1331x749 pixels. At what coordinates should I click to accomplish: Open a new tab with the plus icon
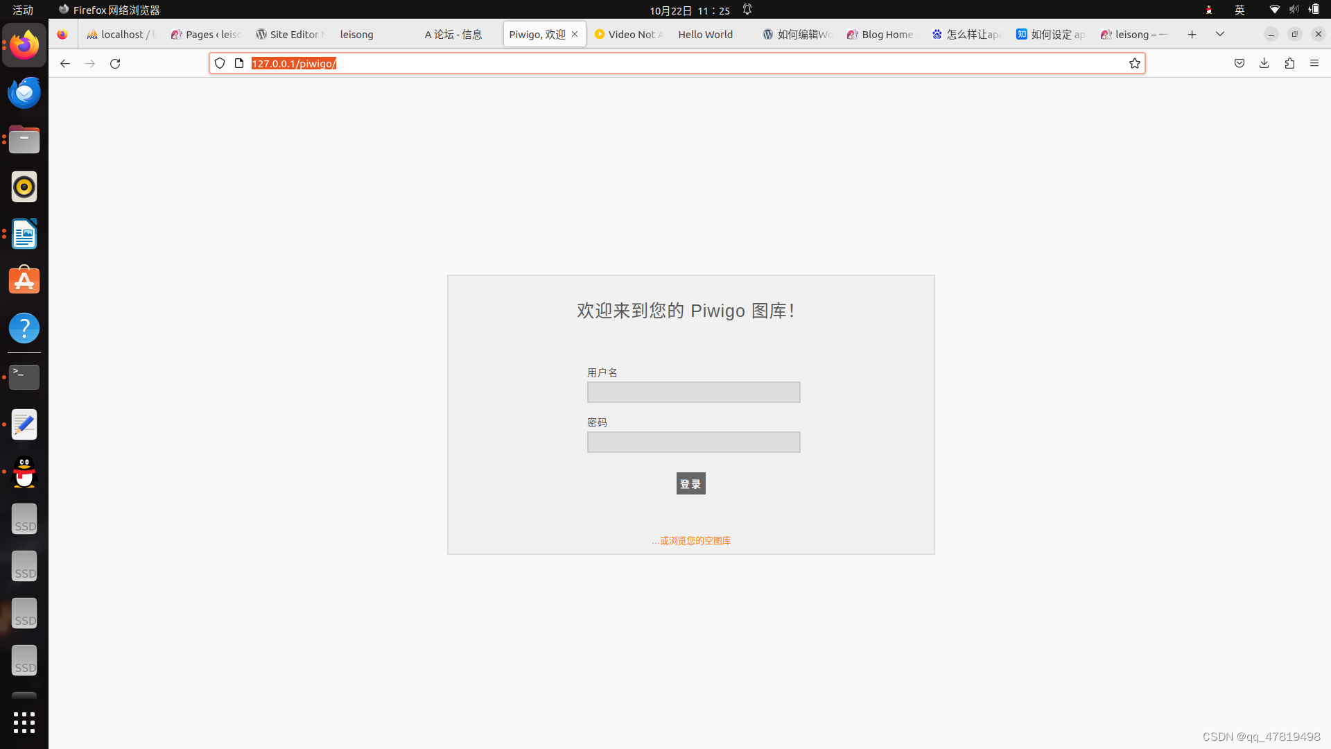point(1192,34)
